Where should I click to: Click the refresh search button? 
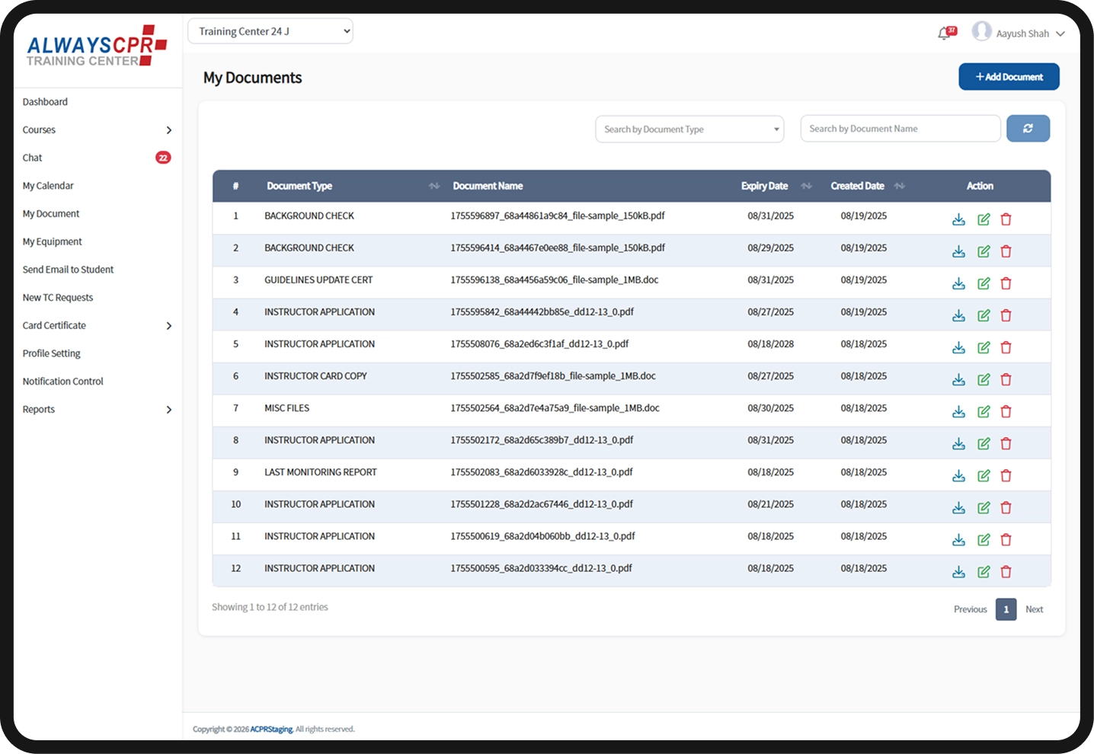pos(1028,129)
